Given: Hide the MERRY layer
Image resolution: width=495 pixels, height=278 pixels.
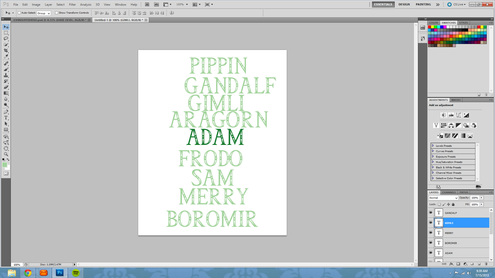Looking at the screenshot, I should click(x=431, y=233).
